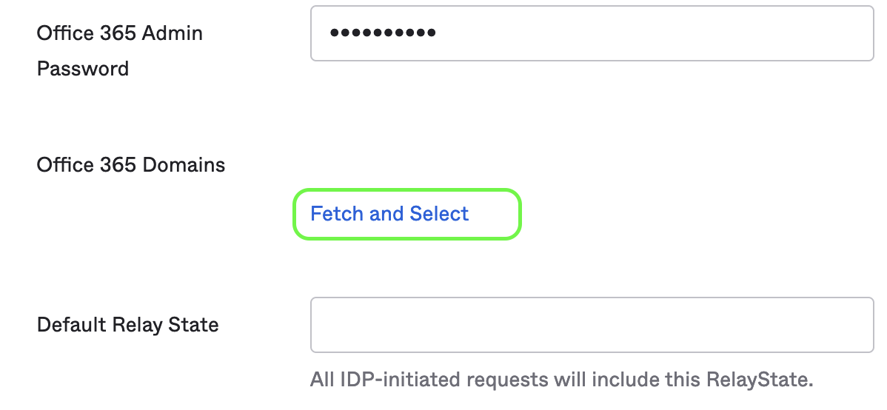The width and height of the screenshot is (887, 410).
Task: Click the Office 365 Admin Password label
Action: click(119, 50)
